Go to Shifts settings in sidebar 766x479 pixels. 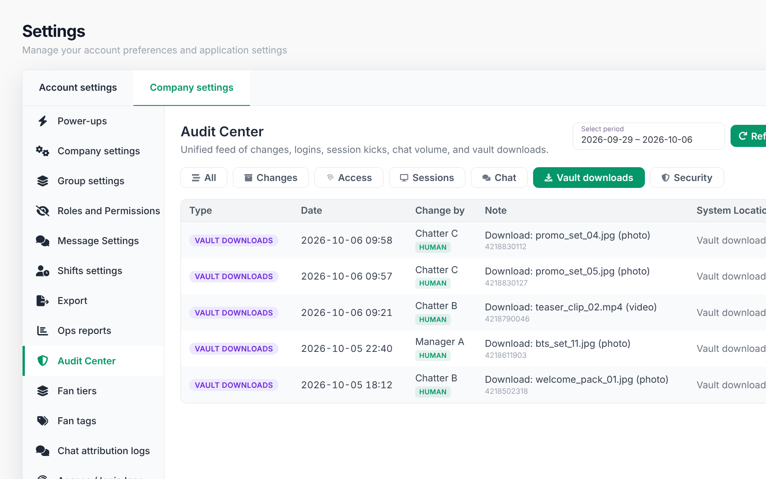93,271
